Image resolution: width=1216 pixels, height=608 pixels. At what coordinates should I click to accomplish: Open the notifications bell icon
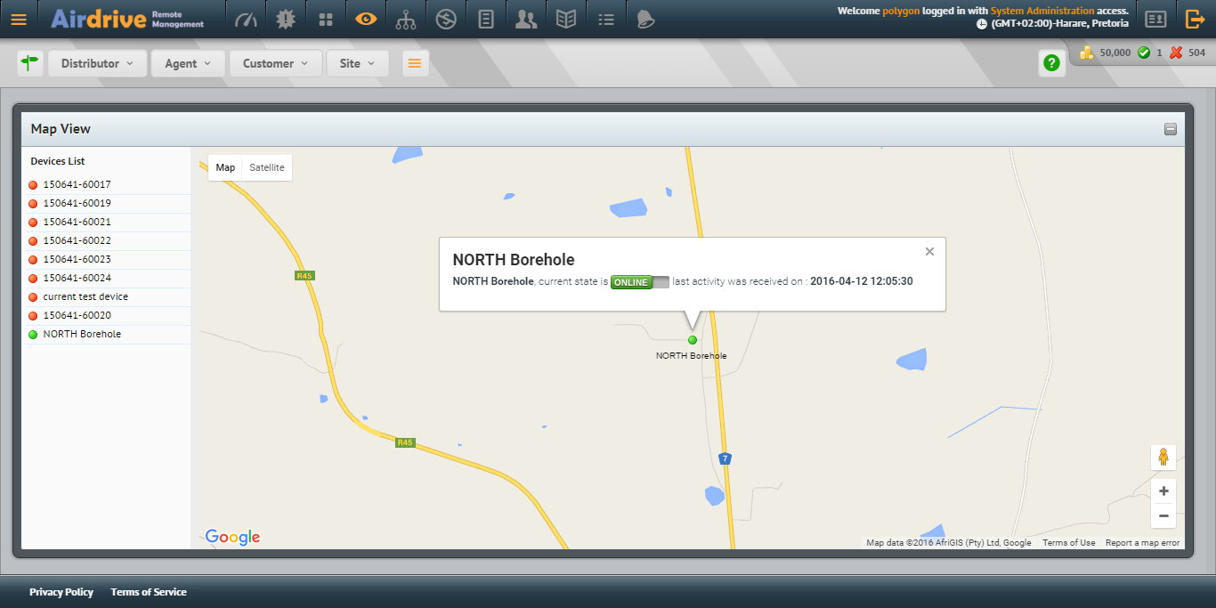tap(646, 19)
